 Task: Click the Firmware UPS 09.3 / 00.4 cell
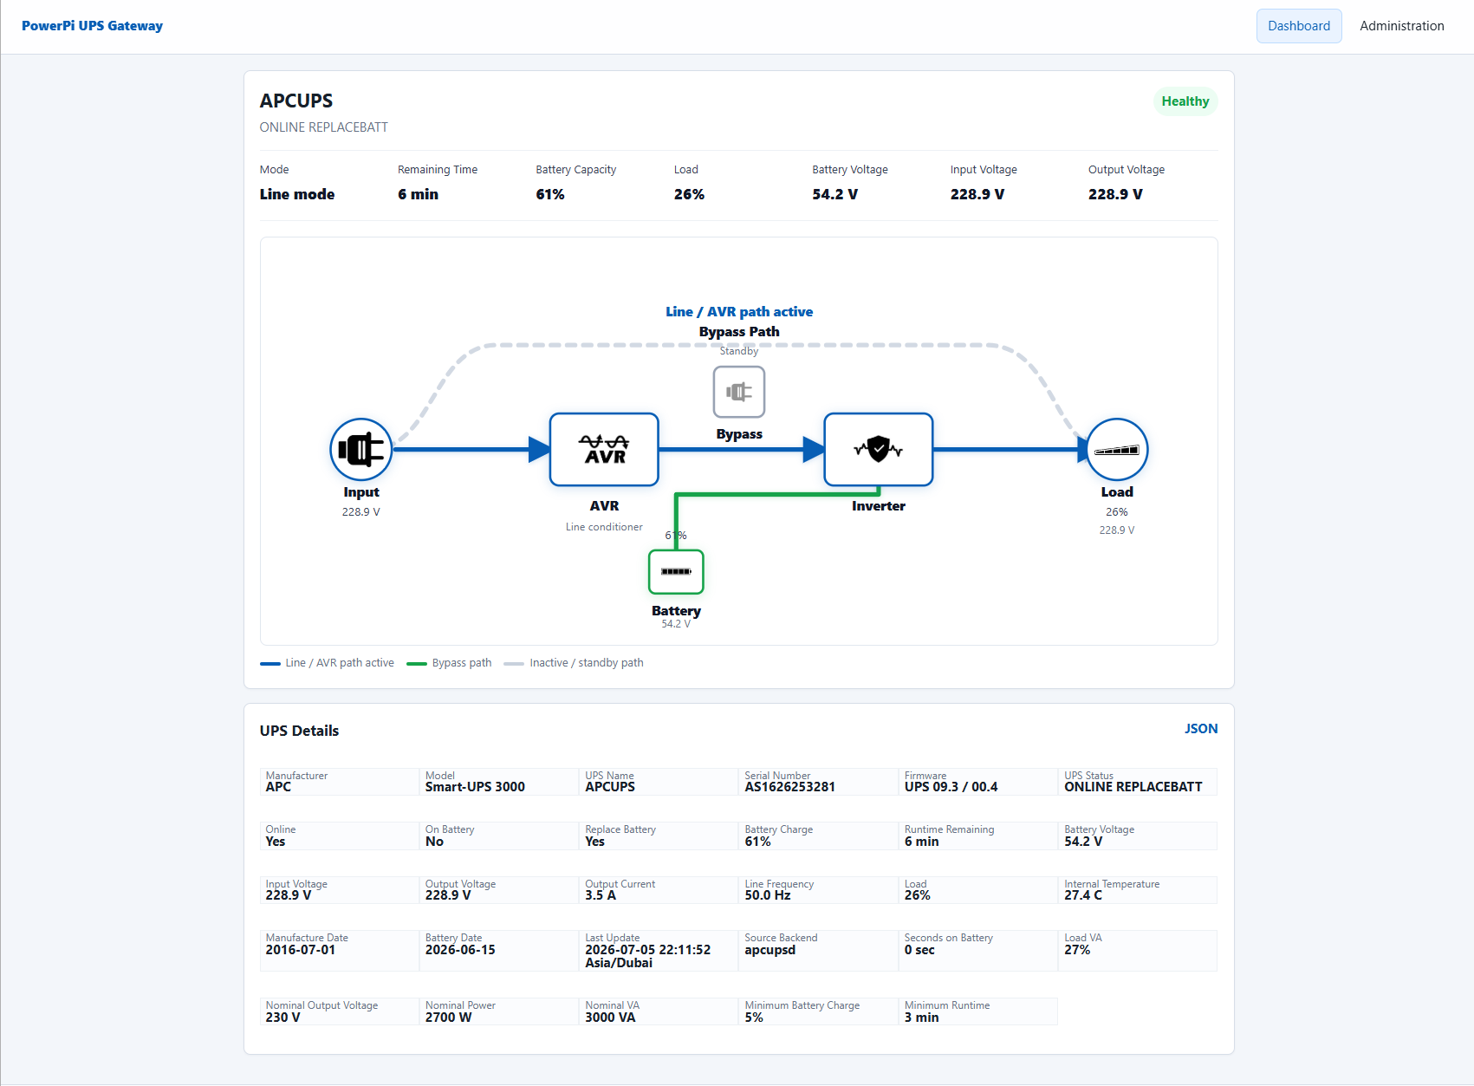978,782
